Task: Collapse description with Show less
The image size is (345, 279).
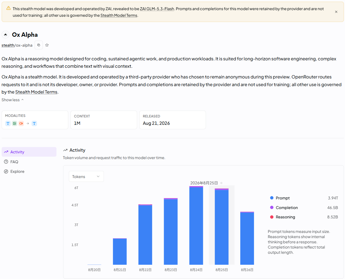Action: pyautogui.click(x=13, y=100)
